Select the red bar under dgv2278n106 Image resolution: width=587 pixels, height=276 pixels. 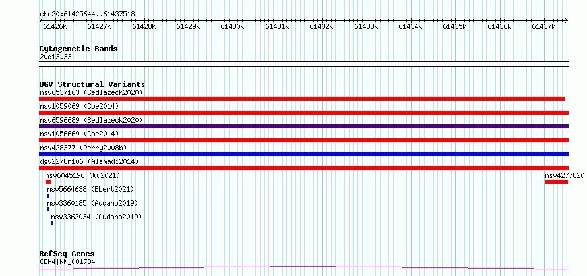(304, 168)
